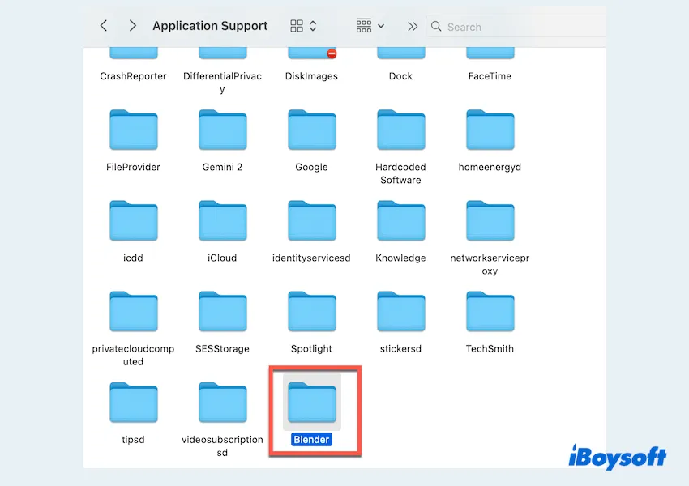This screenshot has width=689, height=486.
Task: Click the Google folder name label
Action: coord(311,167)
